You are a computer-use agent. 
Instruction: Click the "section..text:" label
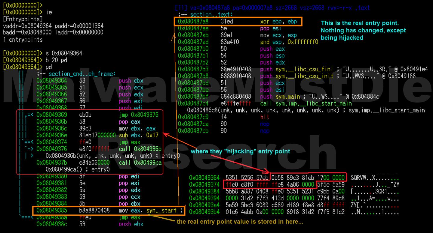[211, 15]
